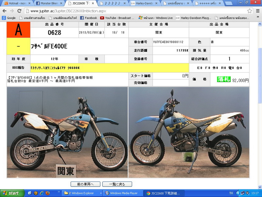The width and height of the screenshot is (262, 197).
Task: Launch Internet Explorer from quick launch
Action: pyautogui.click(x=42, y=193)
